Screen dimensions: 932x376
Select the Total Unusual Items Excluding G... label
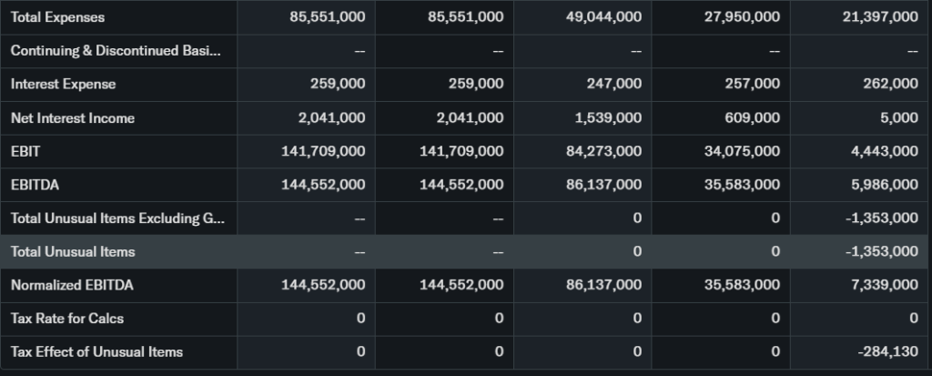coord(115,218)
